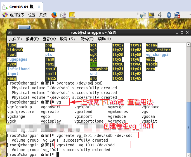
Task: Click the terminal vertical scrollbar thumb
Action: [188, 128]
